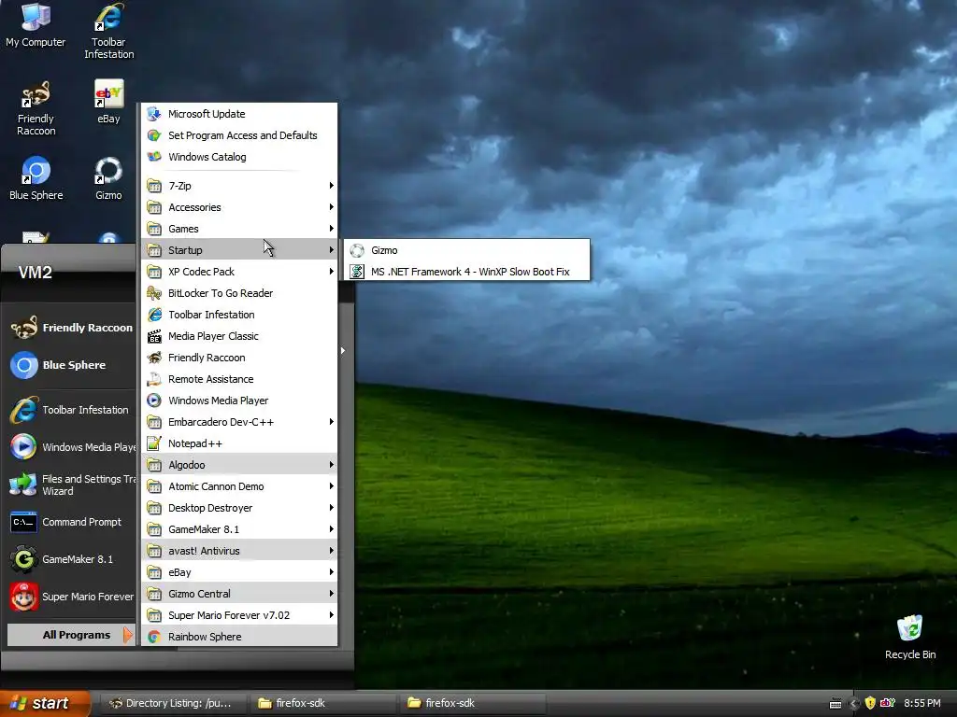Switch to second firefox-sdk taskbar window
This screenshot has height=717, width=957.
472,704
